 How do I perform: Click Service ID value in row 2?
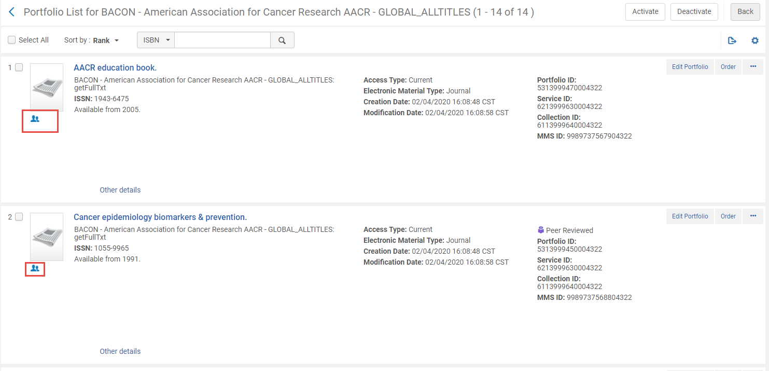click(569, 268)
